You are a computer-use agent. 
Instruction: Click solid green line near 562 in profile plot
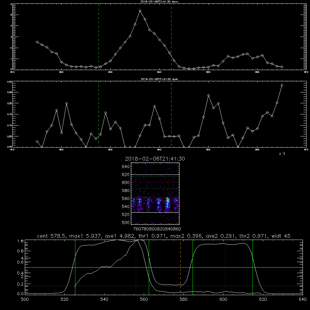coord(149,267)
